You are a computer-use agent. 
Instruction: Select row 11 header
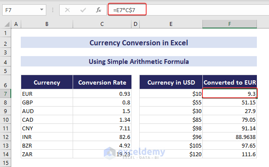point(6,128)
